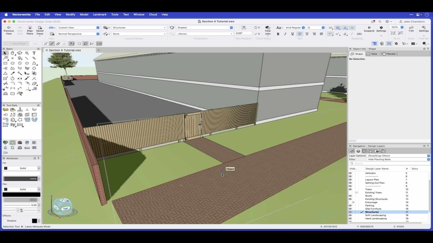Select the Rectangle tool

pos(5,63)
